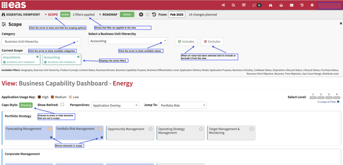
Task: Click the Acquisitions scope chip
Action: [21, 59]
